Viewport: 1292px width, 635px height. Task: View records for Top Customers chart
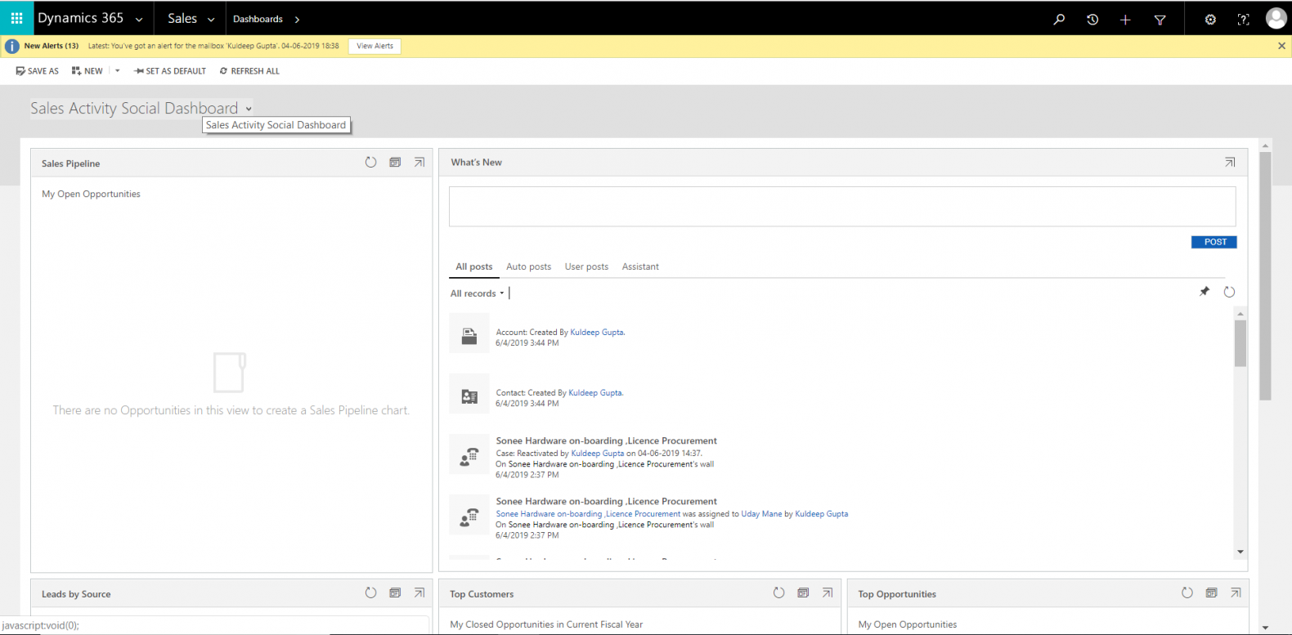[803, 593]
